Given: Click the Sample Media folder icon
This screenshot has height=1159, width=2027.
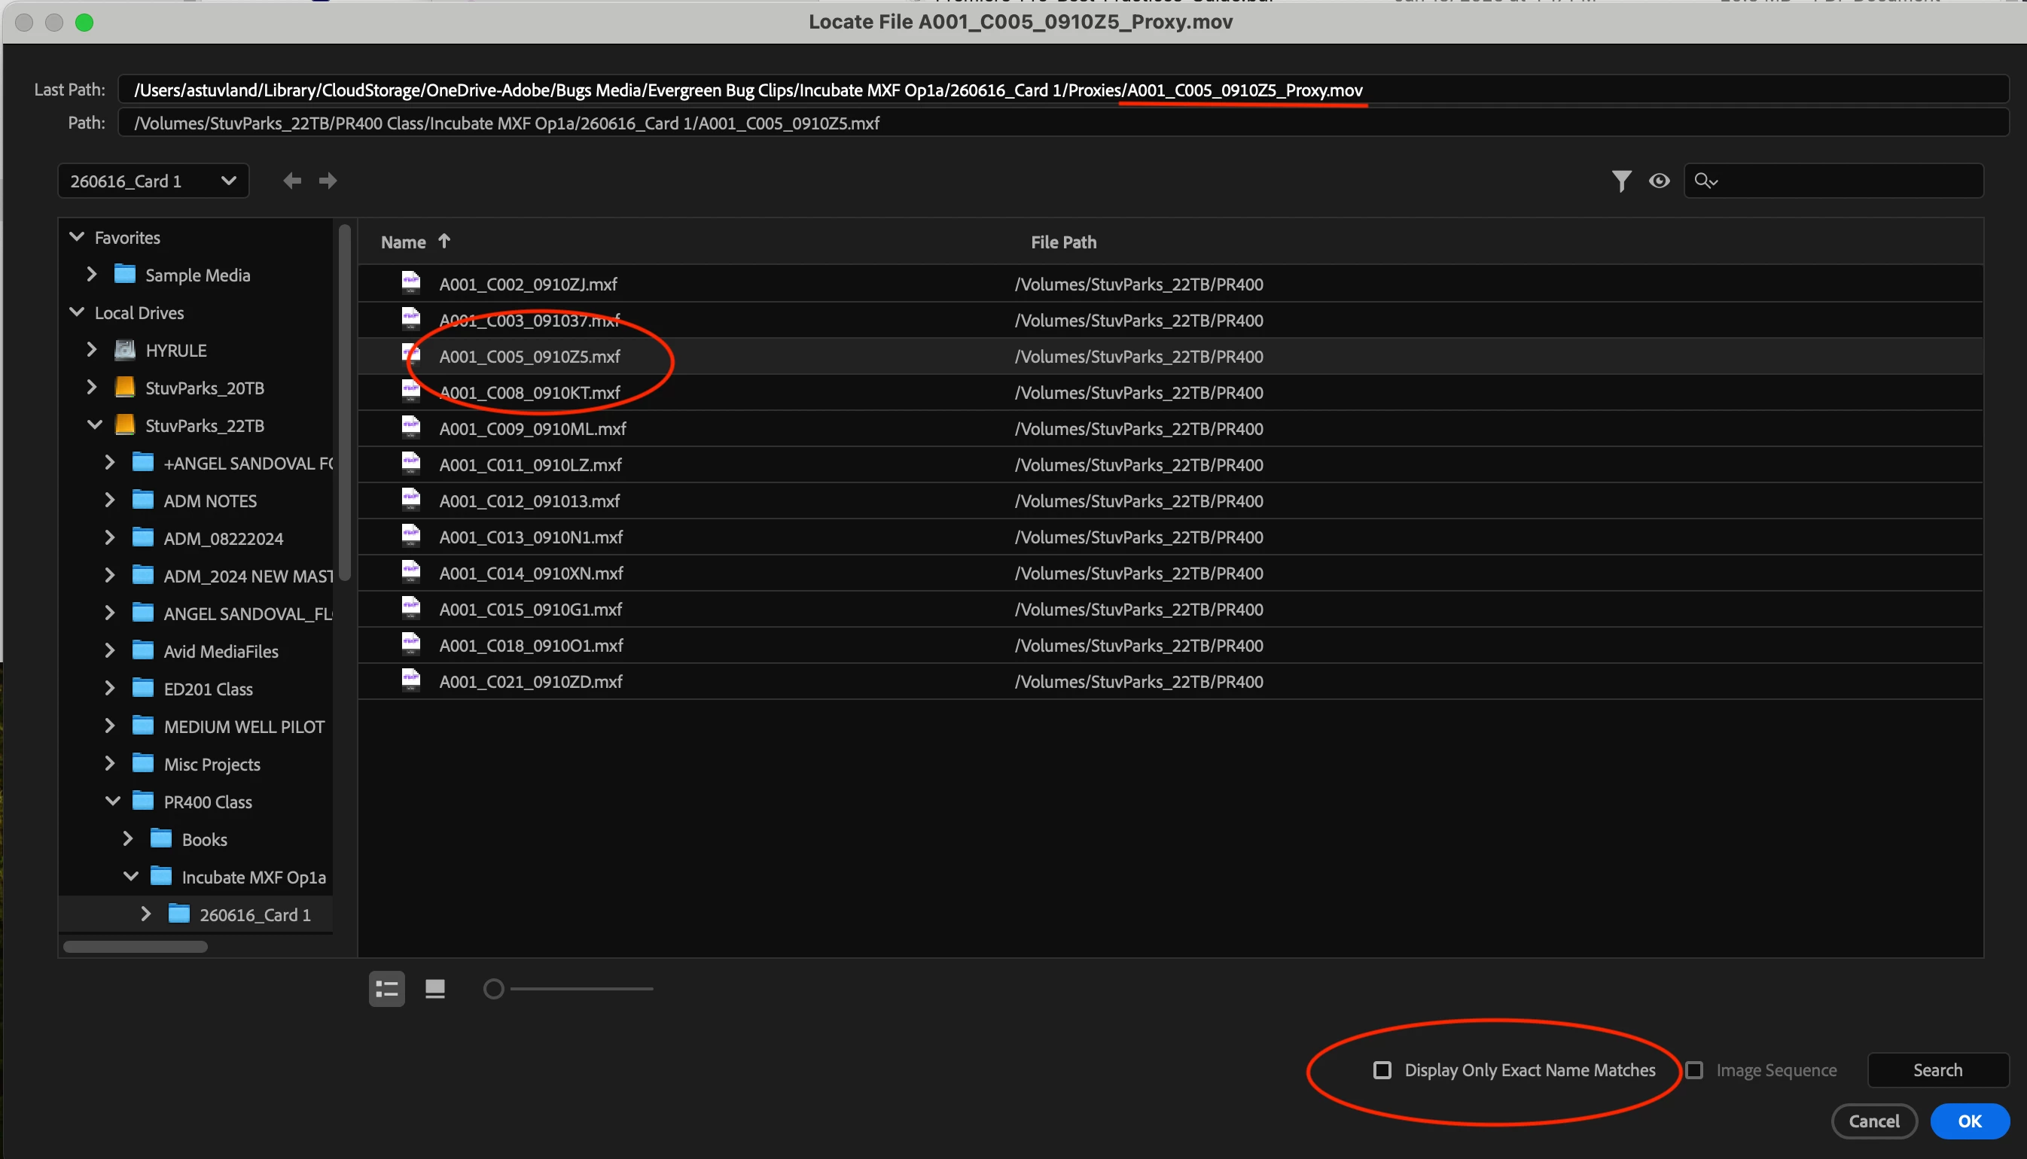Looking at the screenshot, I should pos(125,274).
